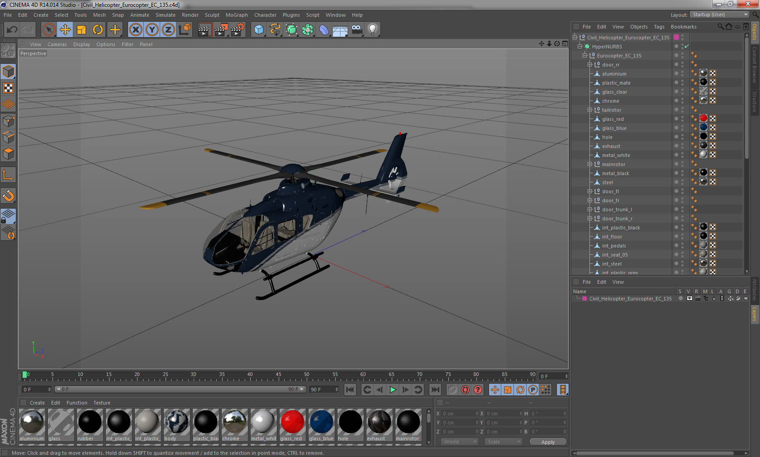Click the X position input field
This screenshot has width=760, height=457.
460,414
